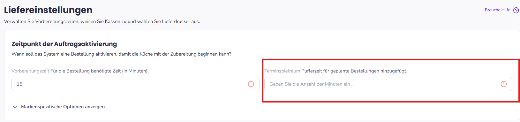This screenshot has height=122, width=520.
Task: Expand chevron beside Markenspezifische Optionen
Action: point(15,107)
